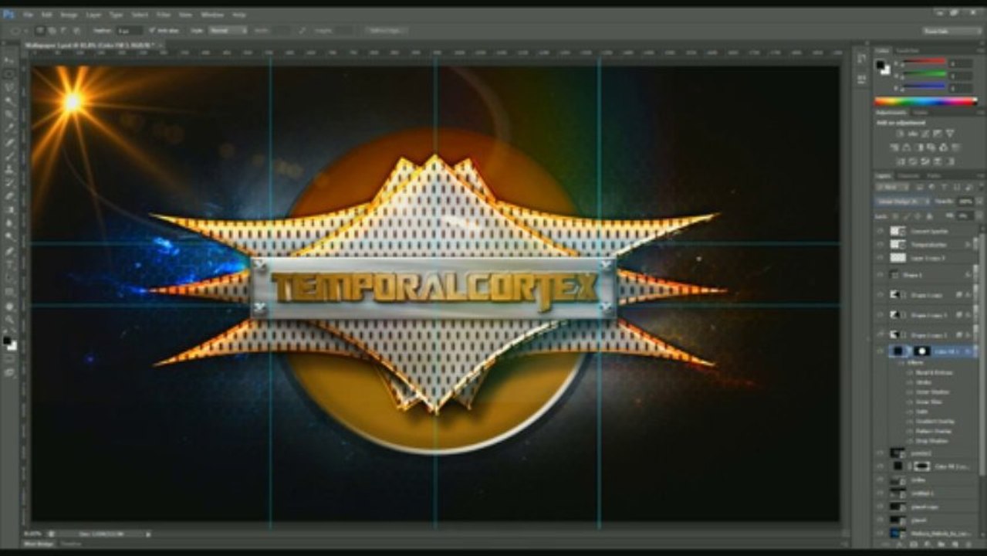Open the Fill slider arrow
This screenshot has height=556, width=987.
click(x=979, y=216)
